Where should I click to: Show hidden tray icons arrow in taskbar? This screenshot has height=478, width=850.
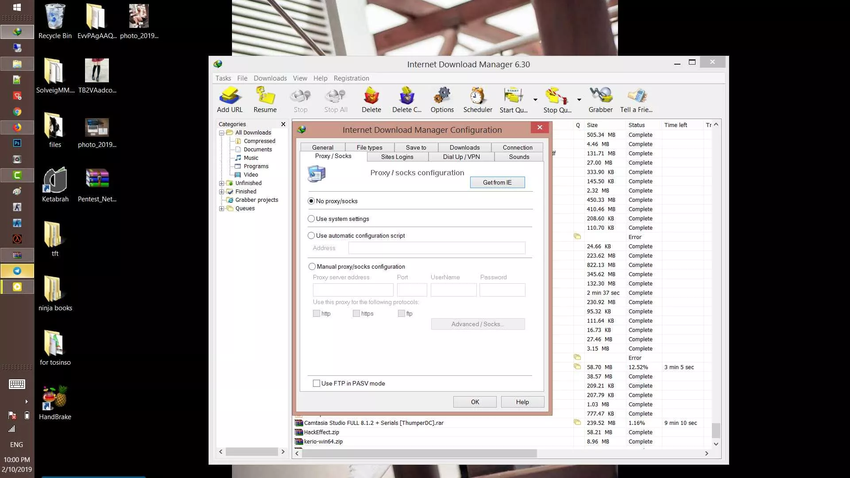point(27,402)
